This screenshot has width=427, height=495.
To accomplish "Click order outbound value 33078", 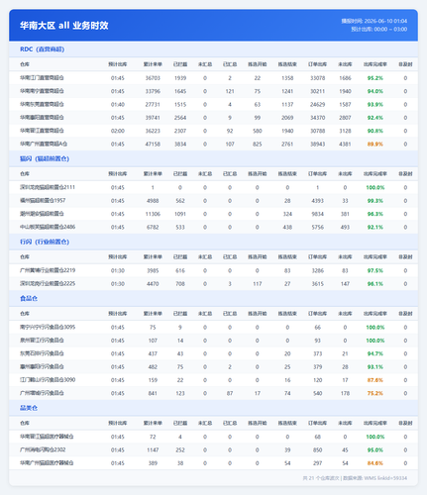I will pos(318,78).
